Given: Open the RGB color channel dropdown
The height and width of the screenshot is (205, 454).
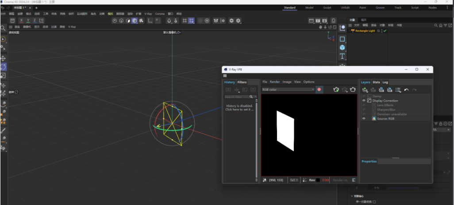Looking at the screenshot, I should tap(288, 90).
